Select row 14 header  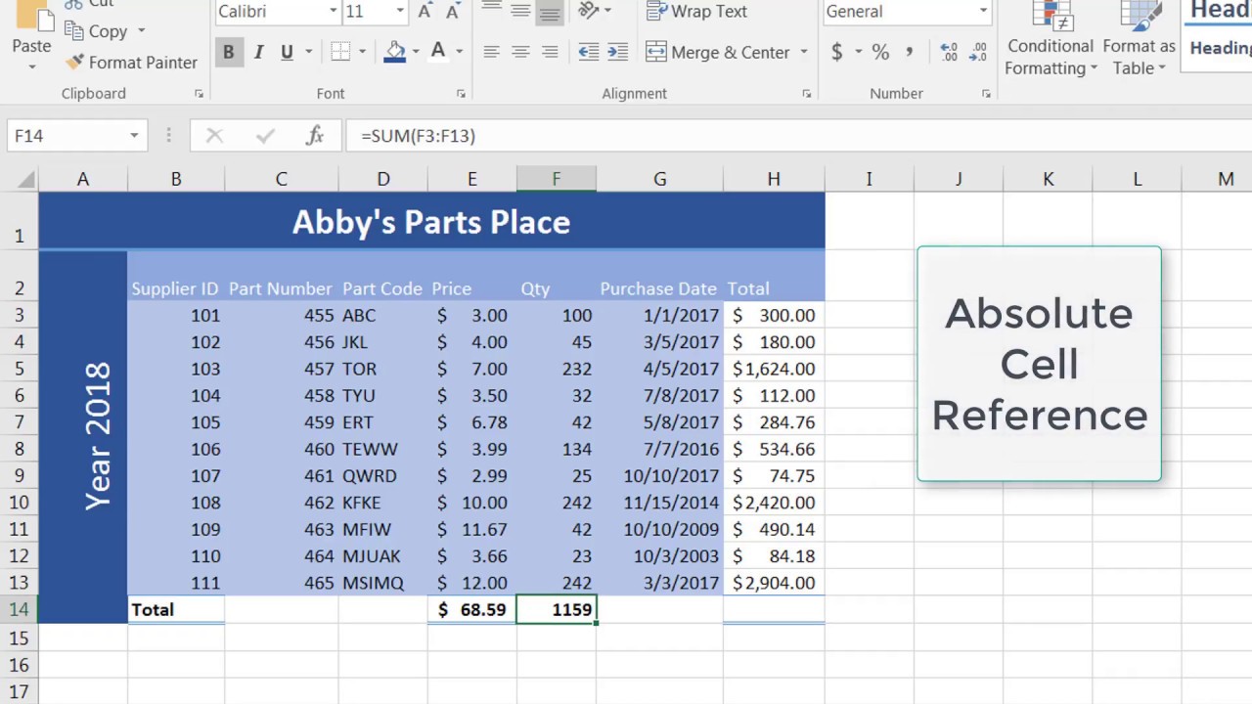point(20,610)
